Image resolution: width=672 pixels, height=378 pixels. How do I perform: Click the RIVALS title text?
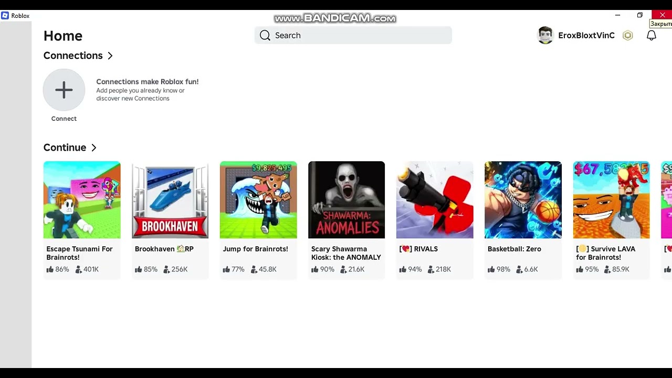(x=418, y=249)
